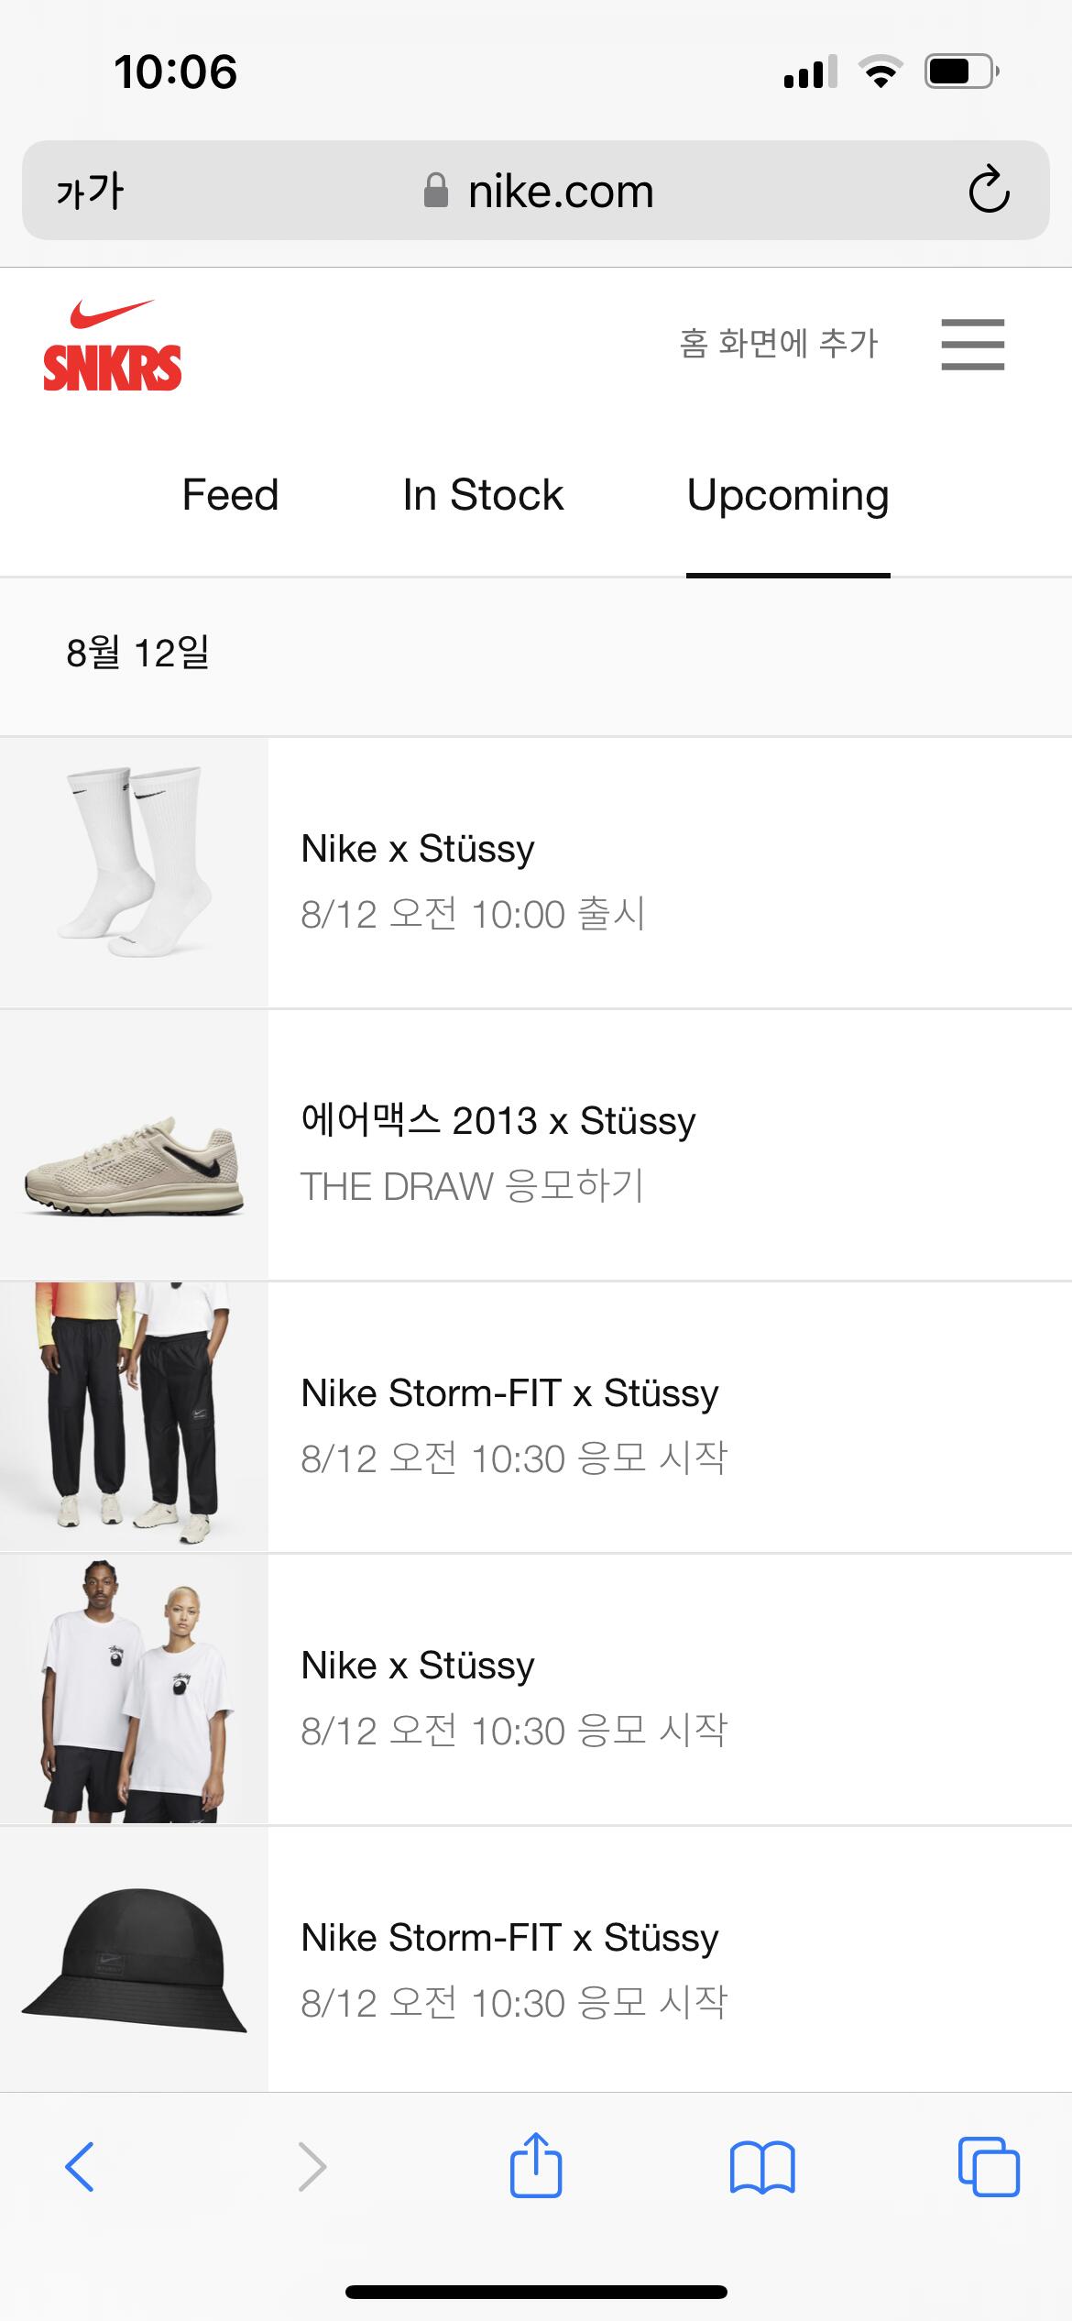Tap the Safari reload page icon
The width and height of the screenshot is (1072, 2321).
coord(989,191)
